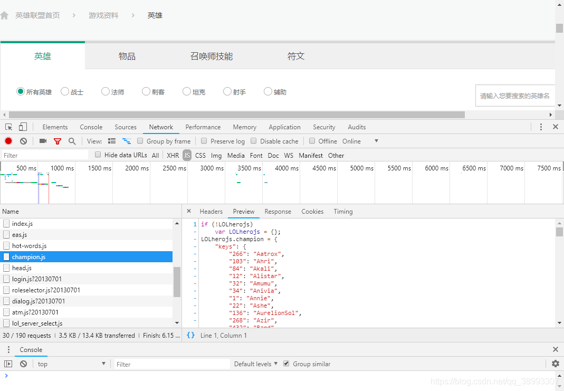Filter requests by CSS type

pos(200,155)
